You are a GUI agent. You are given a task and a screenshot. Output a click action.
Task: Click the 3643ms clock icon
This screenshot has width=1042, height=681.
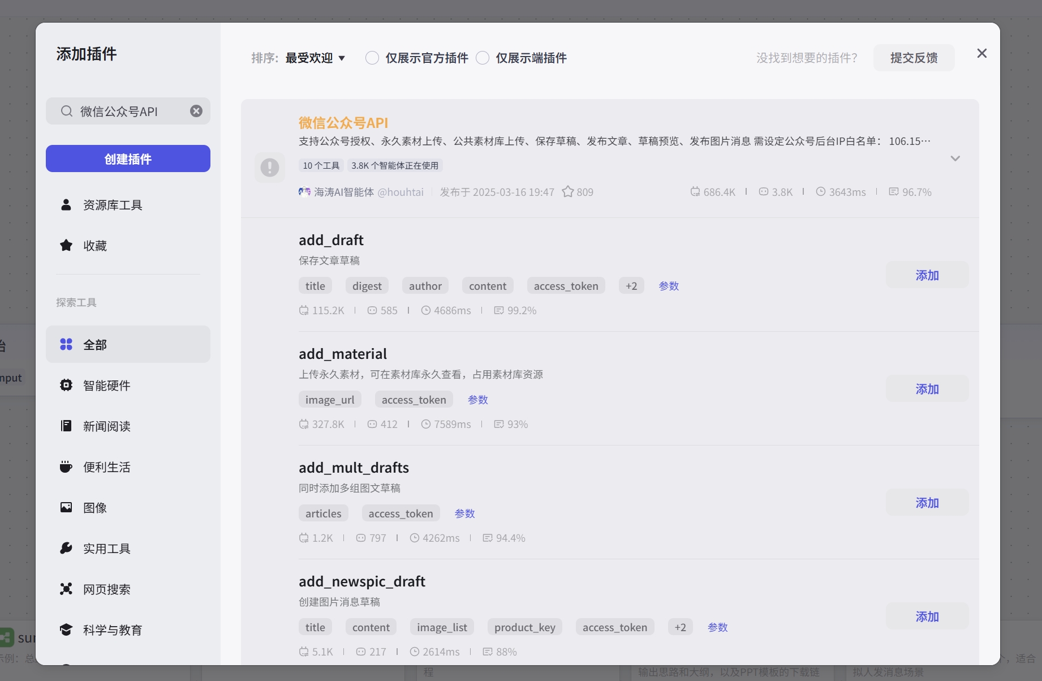pos(821,192)
